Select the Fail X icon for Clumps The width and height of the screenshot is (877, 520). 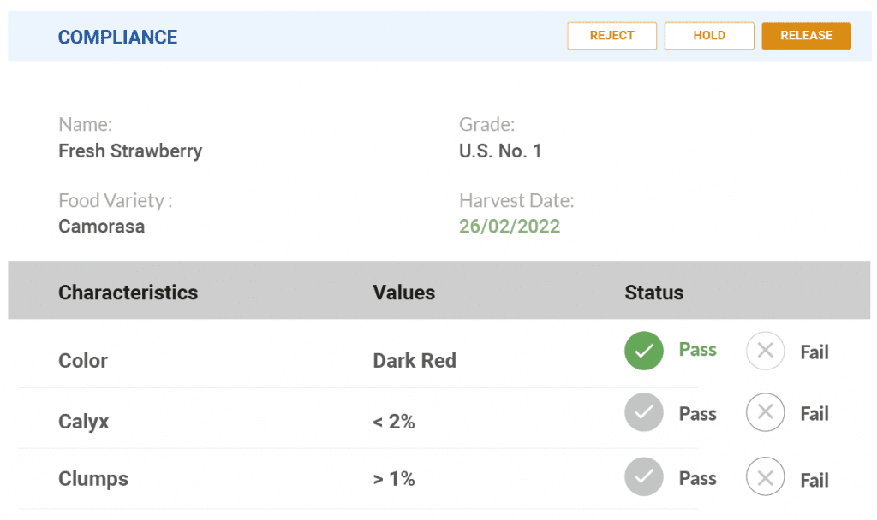pyautogui.click(x=765, y=477)
